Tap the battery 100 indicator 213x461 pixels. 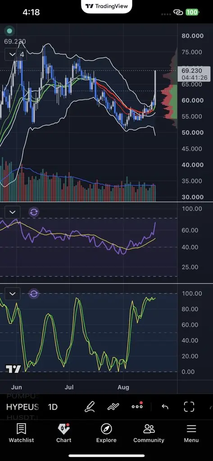tap(192, 12)
